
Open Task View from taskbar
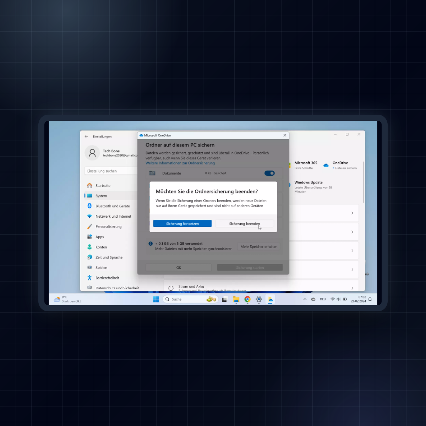coord(224,299)
